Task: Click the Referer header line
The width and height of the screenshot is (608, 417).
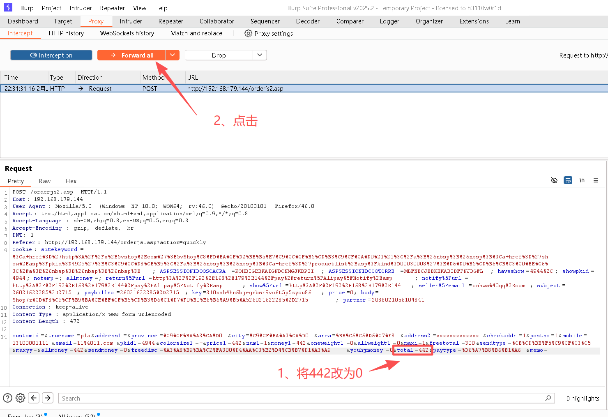Action: (109, 242)
